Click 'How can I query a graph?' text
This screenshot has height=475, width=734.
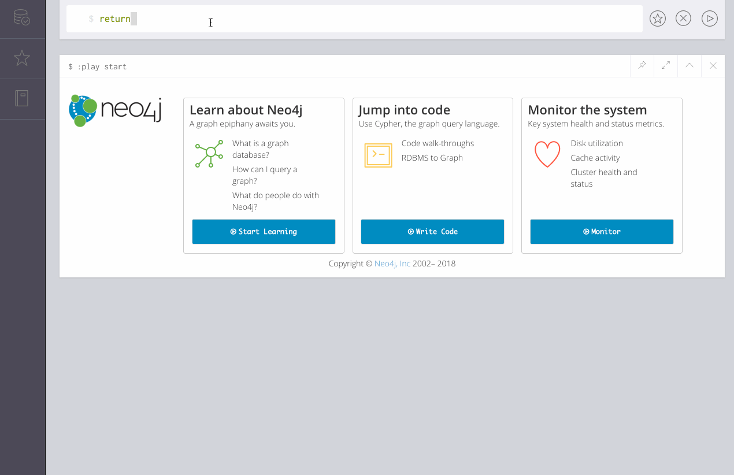click(x=265, y=175)
